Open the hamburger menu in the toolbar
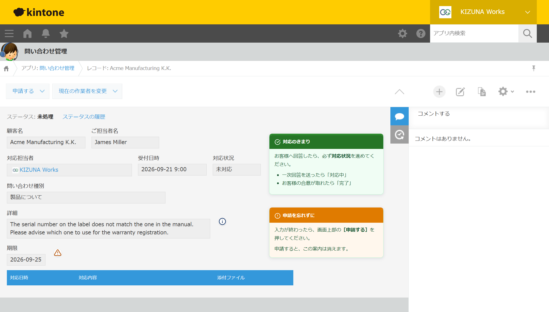This screenshot has height=312, width=549. 9,33
